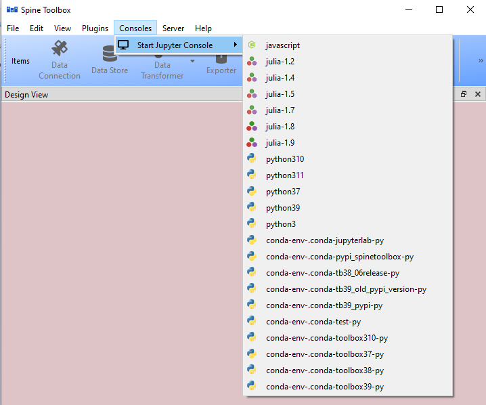Select the javascript kernel entry
Image resolution: width=486 pixels, height=405 pixels.
[x=347, y=45]
